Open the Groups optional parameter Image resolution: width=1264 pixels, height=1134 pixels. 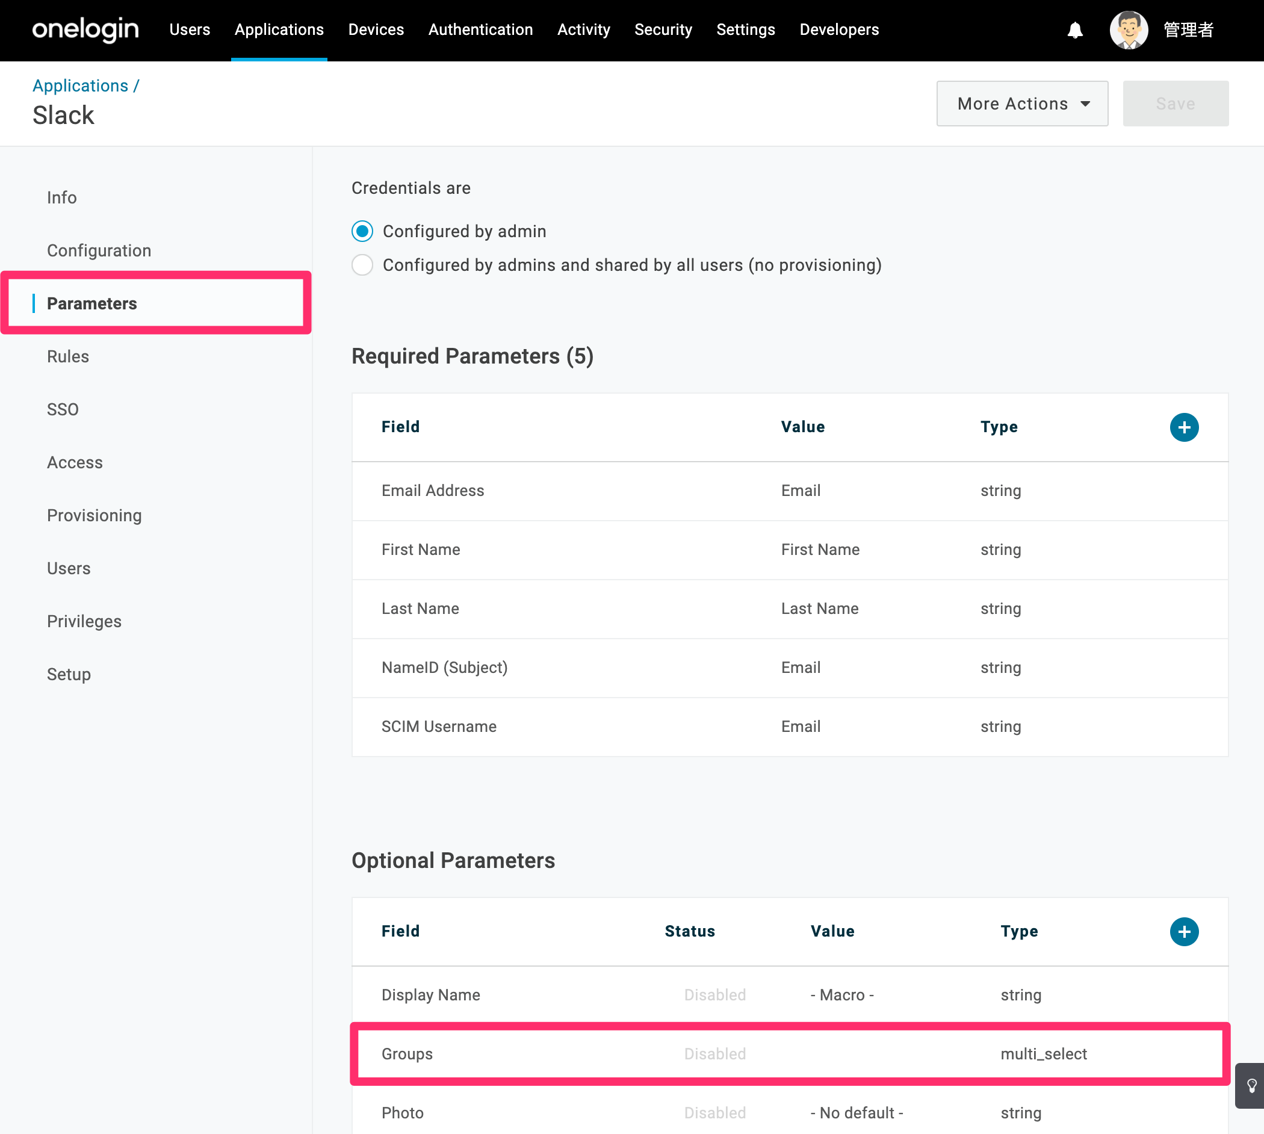(x=789, y=1054)
